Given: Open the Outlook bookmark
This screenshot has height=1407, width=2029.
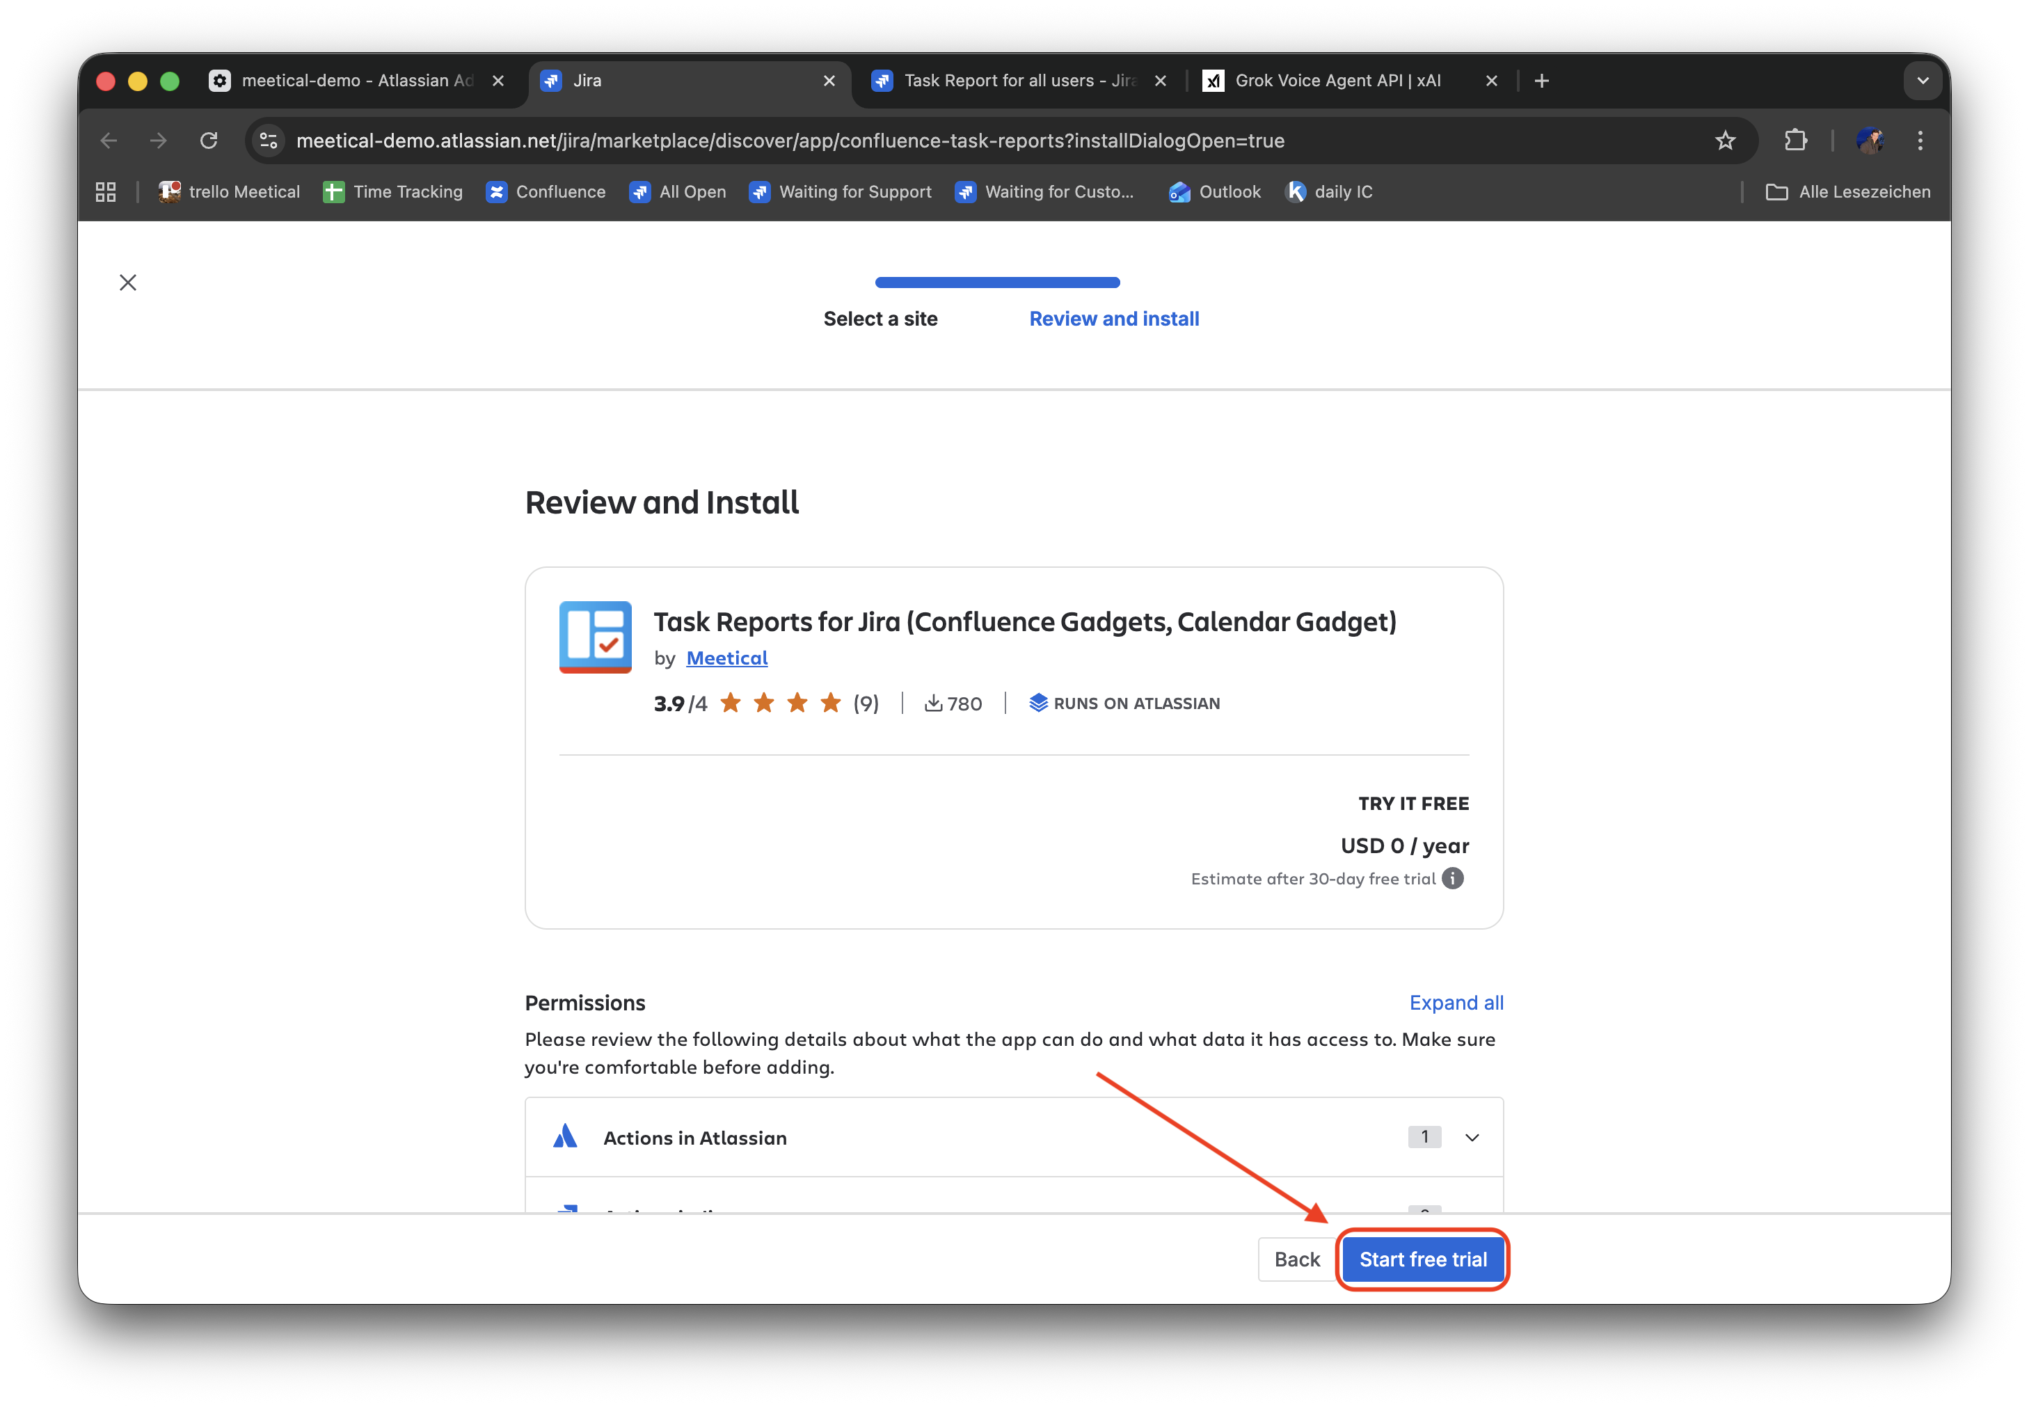Looking at the screenshot, I should click(x=1214, y=191).
